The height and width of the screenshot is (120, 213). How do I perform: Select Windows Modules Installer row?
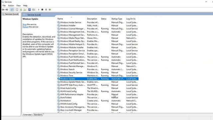tap(98, 47)
